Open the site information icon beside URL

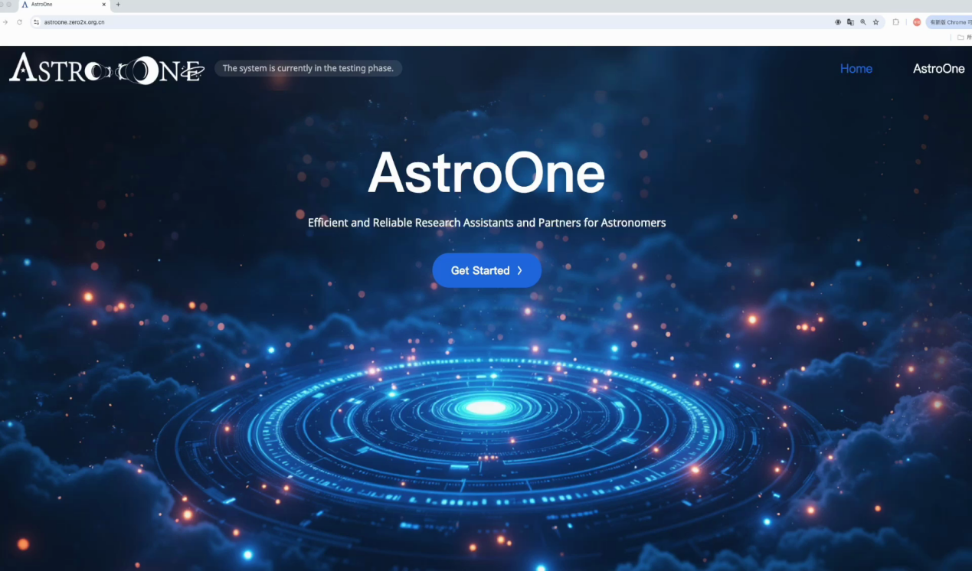coord(36,22)
